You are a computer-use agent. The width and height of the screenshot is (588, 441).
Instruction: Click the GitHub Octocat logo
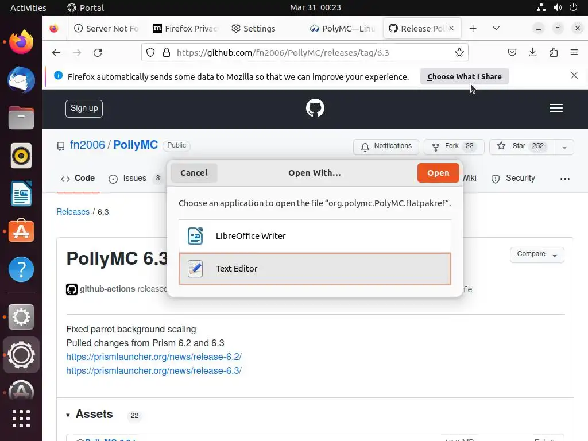(x=315, y=108)
